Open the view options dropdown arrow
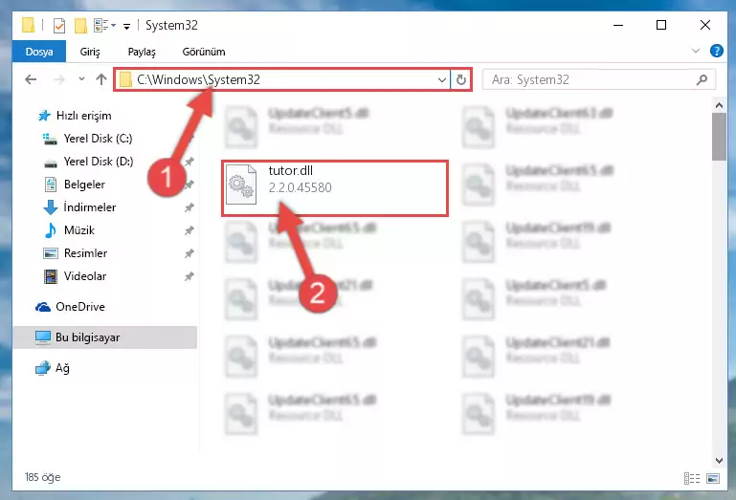The width and height of the screenshot is (736, 500). (x=113, y=25)
